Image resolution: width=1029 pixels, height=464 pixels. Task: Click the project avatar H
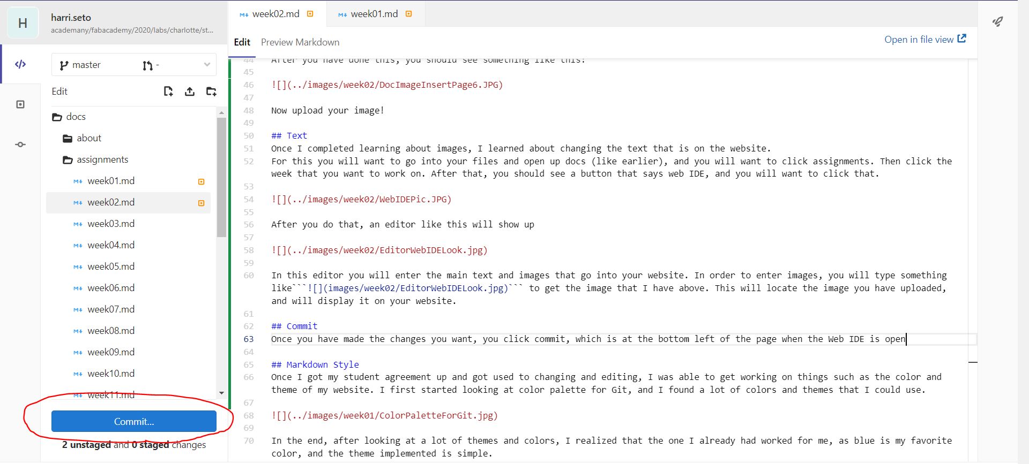point(23,23)
